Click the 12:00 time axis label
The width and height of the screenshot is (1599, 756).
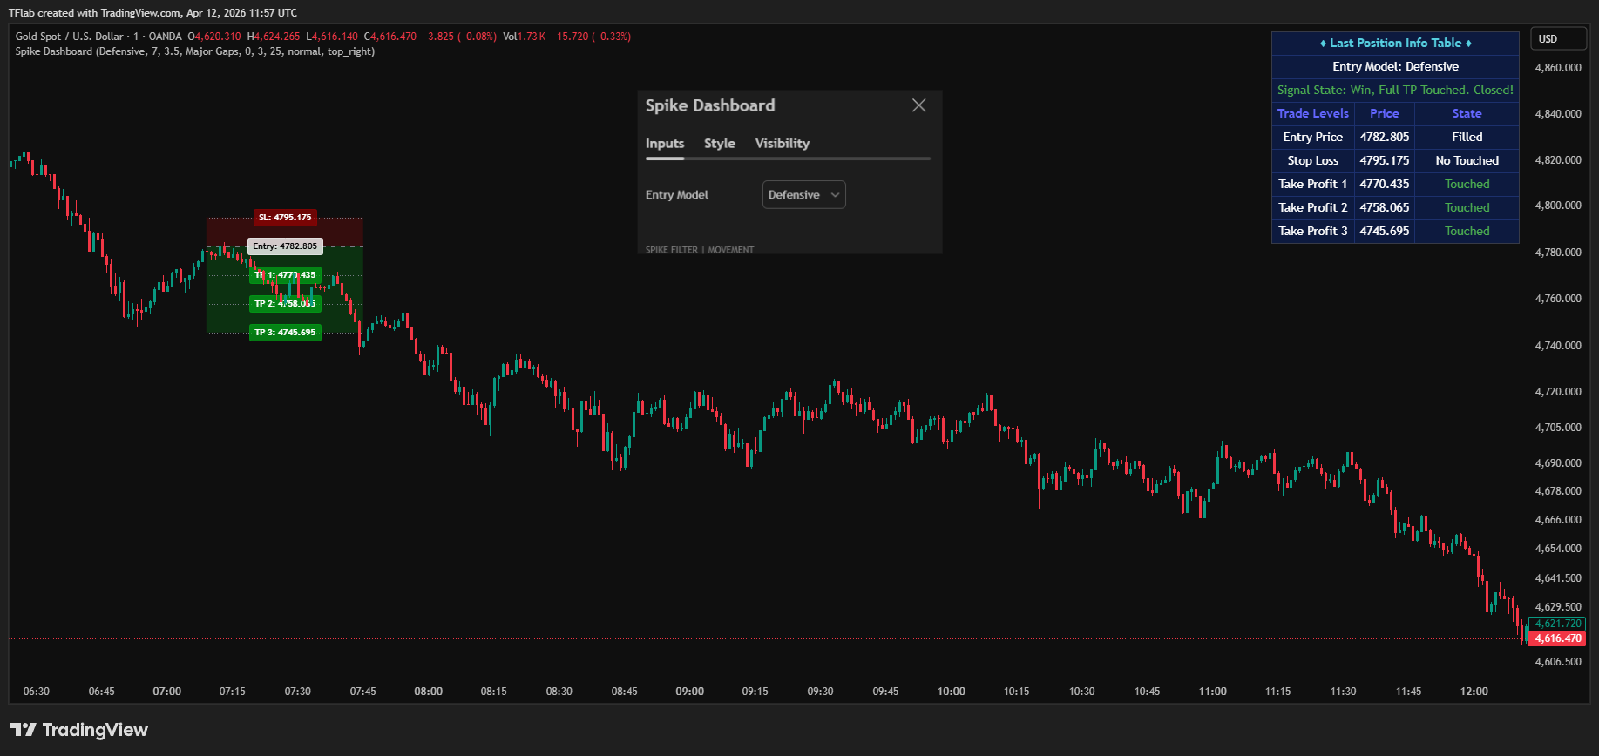[x=1474, y=692]
